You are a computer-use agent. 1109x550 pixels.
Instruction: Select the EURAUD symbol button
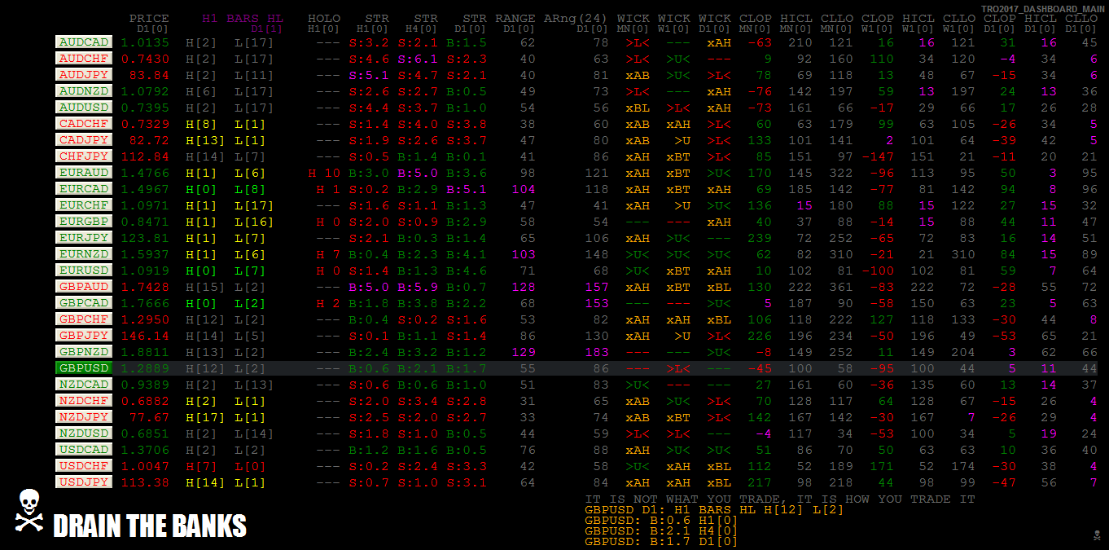(x=84, y=172)
